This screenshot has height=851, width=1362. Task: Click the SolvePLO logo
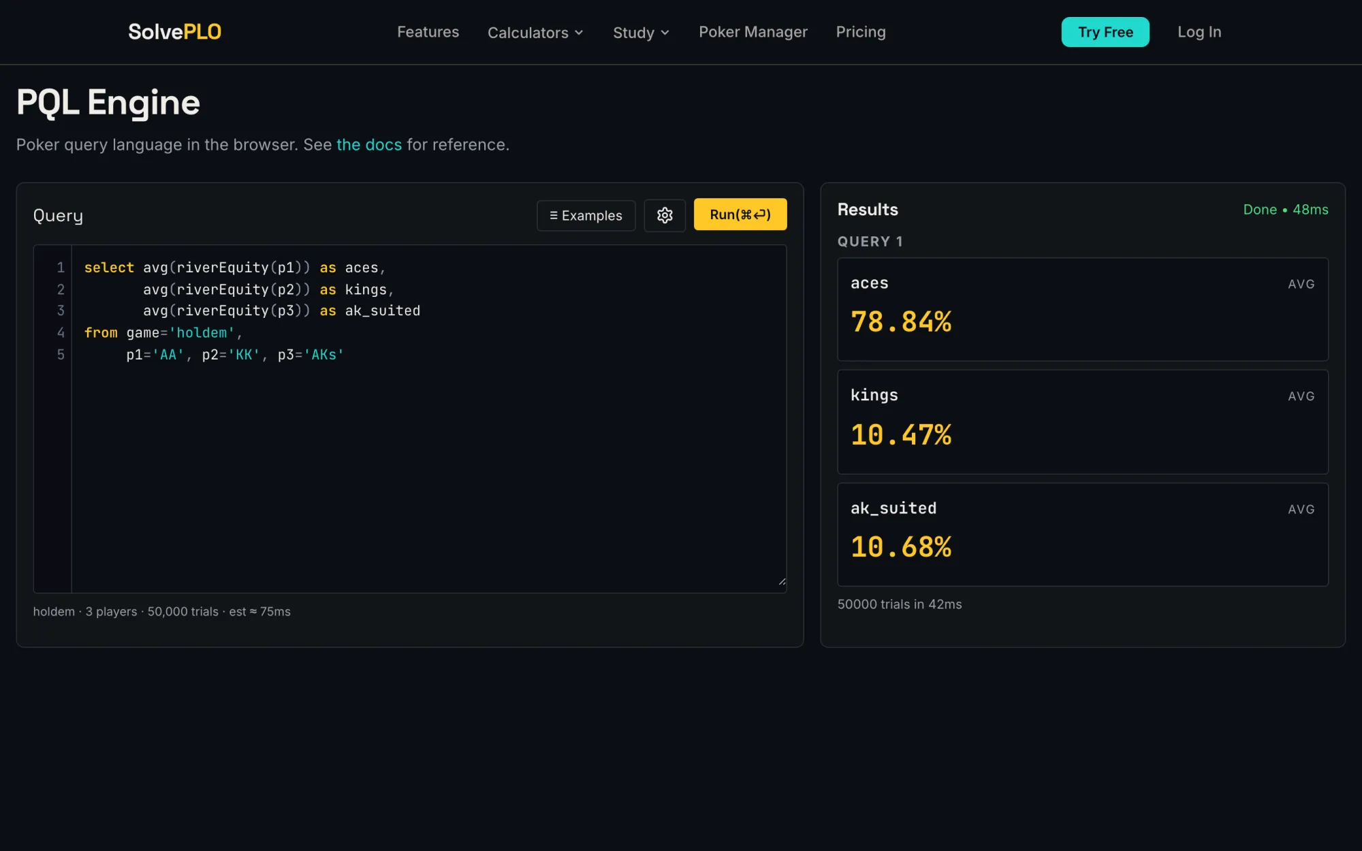pos(175,32)
